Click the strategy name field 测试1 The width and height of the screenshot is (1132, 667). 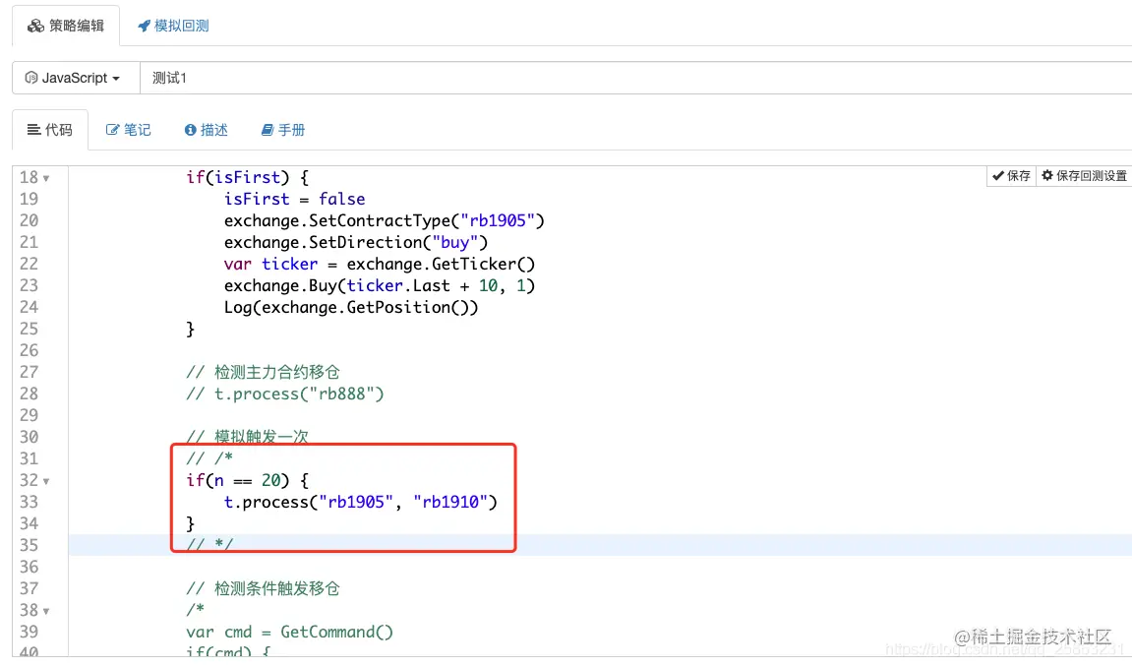click(x=635, y=78)
